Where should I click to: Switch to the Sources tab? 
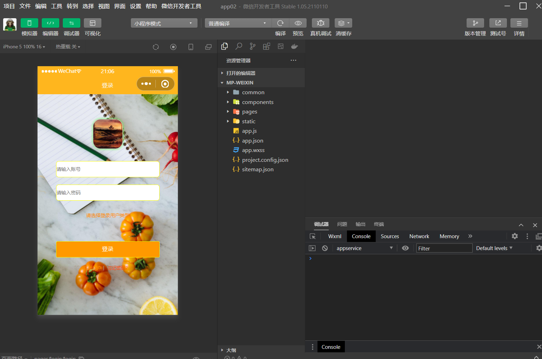[390, 236]
